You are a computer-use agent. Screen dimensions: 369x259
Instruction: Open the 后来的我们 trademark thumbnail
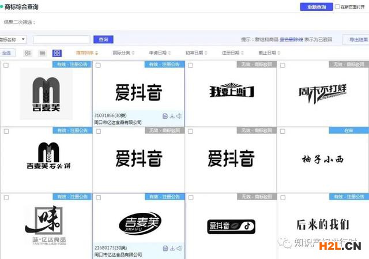[x=323, y=224]
